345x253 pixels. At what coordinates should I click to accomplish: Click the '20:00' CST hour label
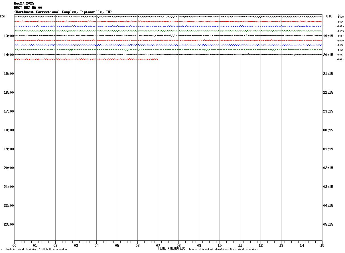(9, 168)
